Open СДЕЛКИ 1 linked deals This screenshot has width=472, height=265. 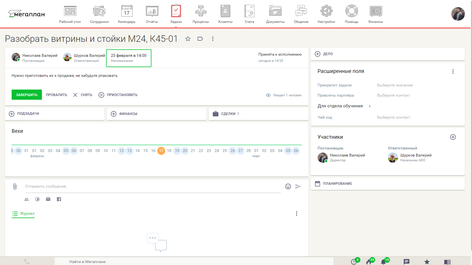click(x=259, y=114)
